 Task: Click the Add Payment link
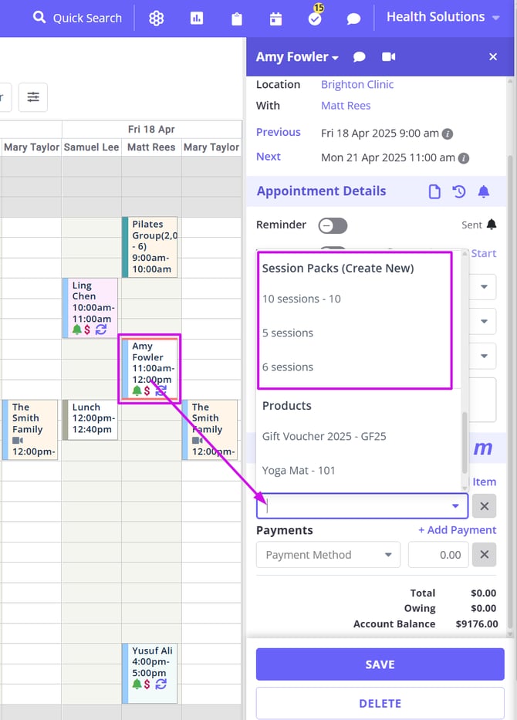tap(457, 530)
